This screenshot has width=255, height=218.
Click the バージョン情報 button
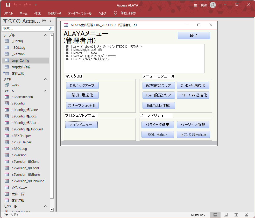point(193,125)
